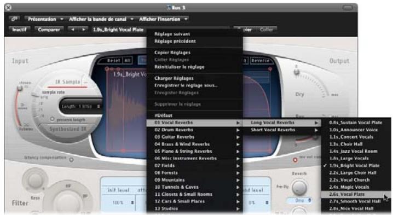Select 1.4s_Jazz Vocal Room preset

(x=356, y=152)
